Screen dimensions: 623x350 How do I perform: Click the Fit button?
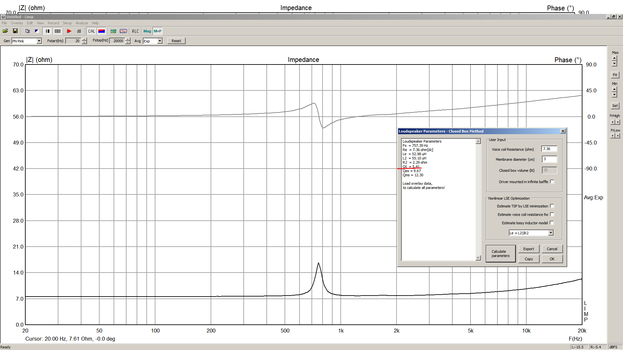tap(615, 75)
